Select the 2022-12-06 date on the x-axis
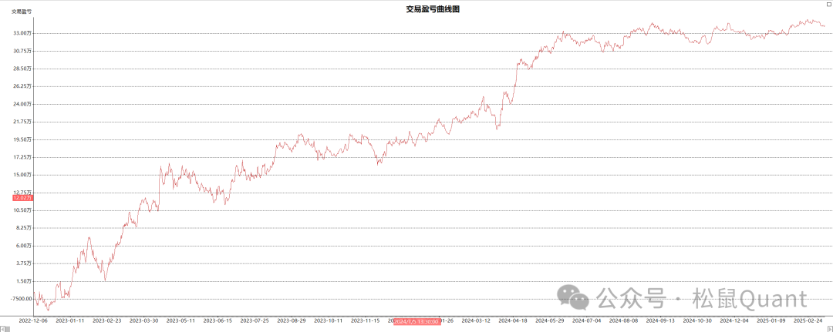 [35, 320]
